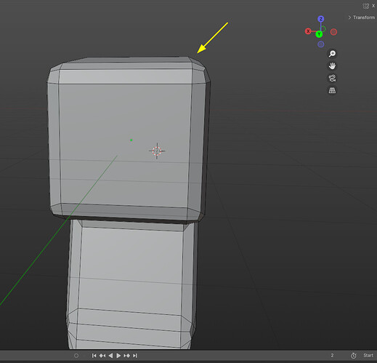Click the negative X axis circle on the gizmo
This screenshot has height=363, width=377.
click(x=333, y=32)
